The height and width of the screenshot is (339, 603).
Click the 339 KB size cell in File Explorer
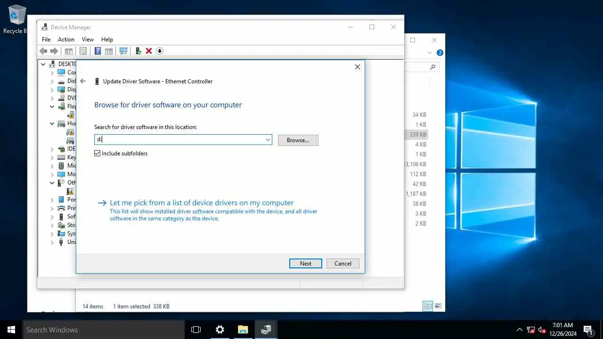pyautogui.click(x=418, y=135)
